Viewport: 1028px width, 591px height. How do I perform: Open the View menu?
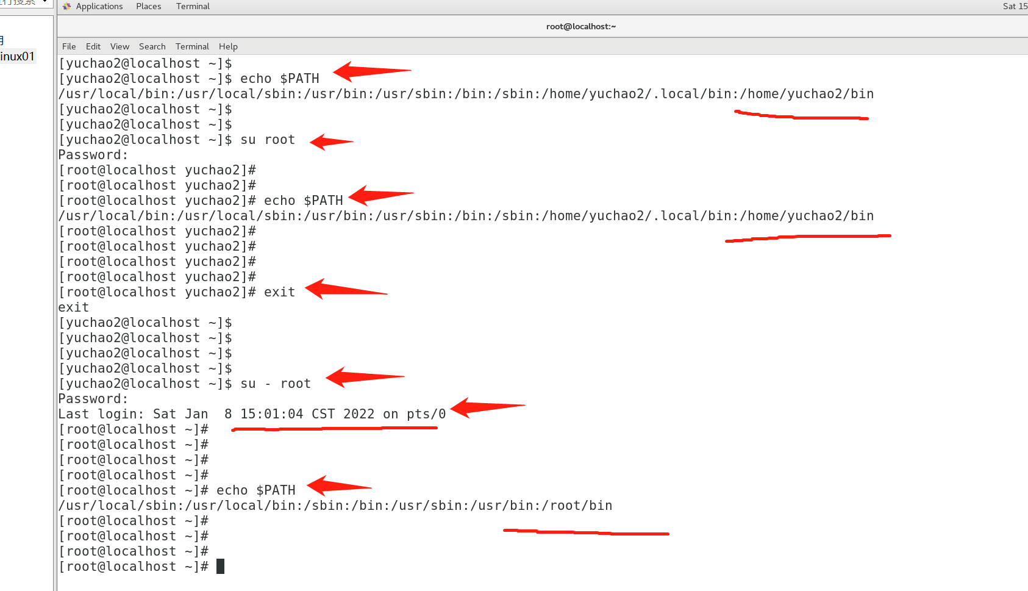(120, 46)
